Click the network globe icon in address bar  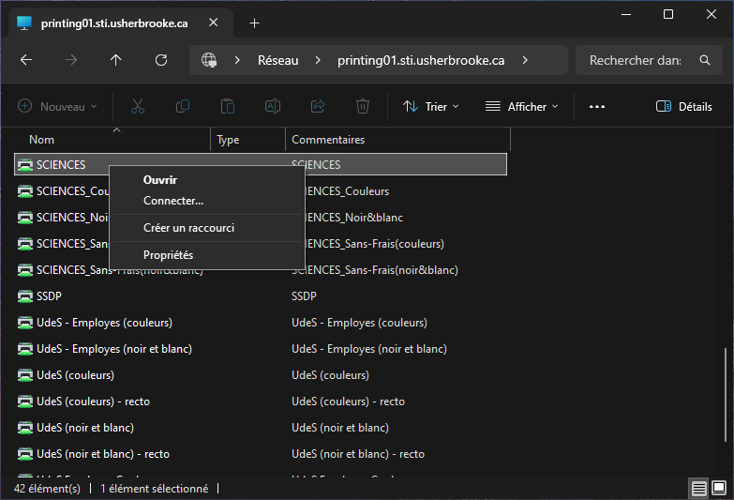pyautogui.click(x=209, y=60)
